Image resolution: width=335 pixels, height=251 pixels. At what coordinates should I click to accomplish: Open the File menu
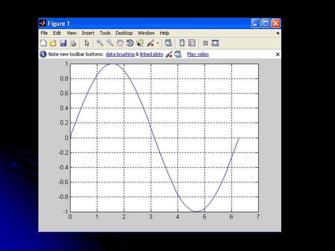44,33
